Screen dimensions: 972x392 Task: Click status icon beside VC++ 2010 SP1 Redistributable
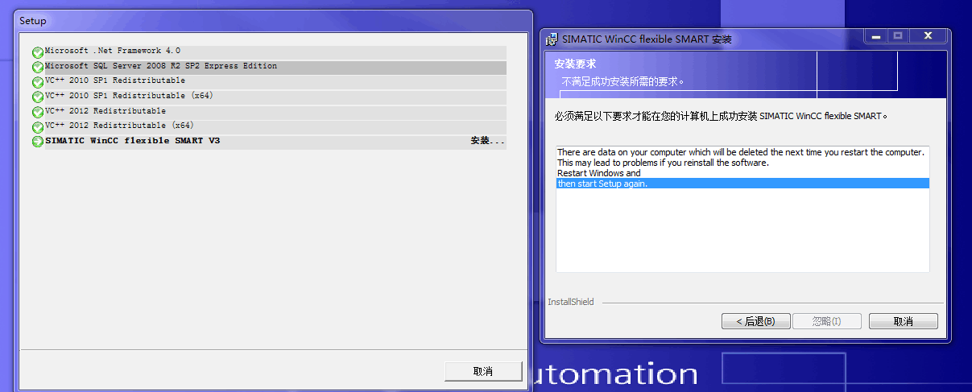[x=38, y=82]
